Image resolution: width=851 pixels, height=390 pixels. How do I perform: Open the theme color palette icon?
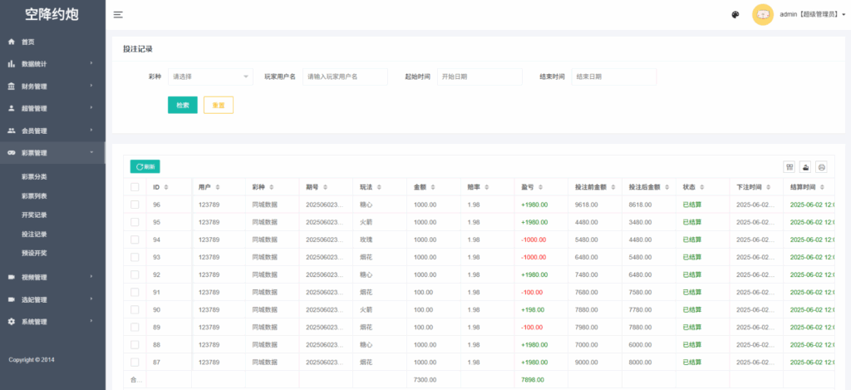(x=735, y=15)
